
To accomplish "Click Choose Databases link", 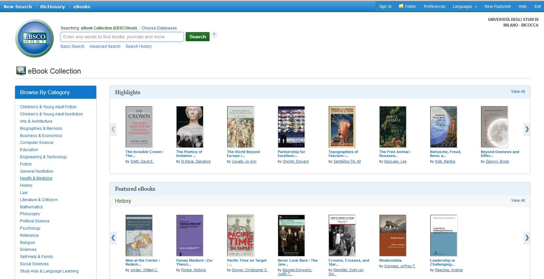I will click(x=159, y=28).
